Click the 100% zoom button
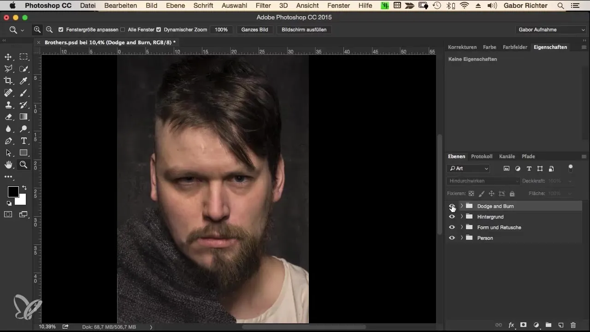The height and width of the screenshot is (332, 590). pos(221,30)
